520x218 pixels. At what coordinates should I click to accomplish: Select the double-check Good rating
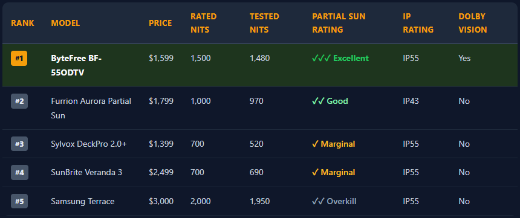click(330, 101)
